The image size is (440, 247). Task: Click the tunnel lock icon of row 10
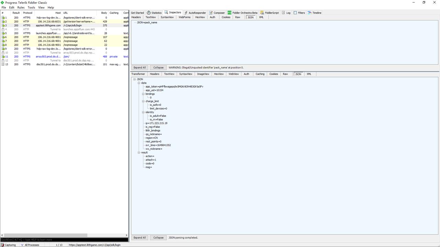point(3,53)
